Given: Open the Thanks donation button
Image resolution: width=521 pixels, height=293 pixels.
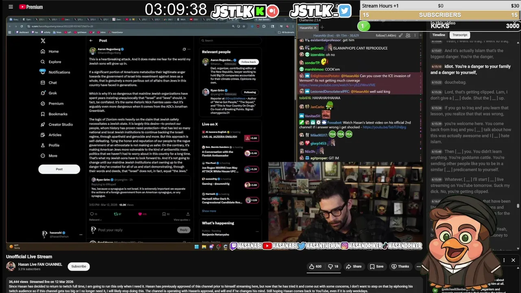Looking at the screenshot, I should pyautogui.click(x=400, y=267).
